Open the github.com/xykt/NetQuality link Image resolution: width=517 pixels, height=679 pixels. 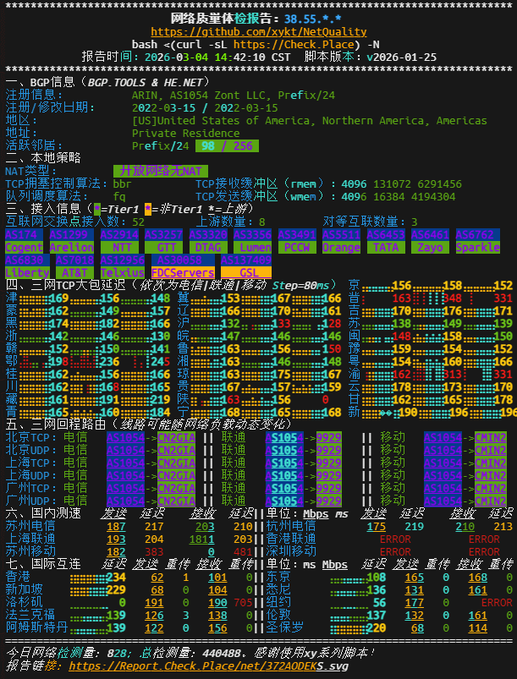click(x=259, y=31)
